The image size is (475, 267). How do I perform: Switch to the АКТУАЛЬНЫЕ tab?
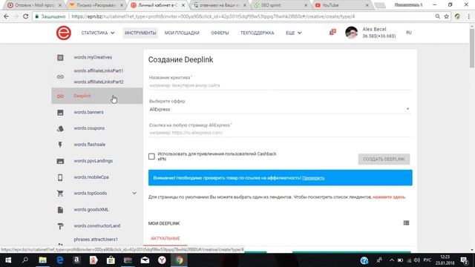pos(166,239)
